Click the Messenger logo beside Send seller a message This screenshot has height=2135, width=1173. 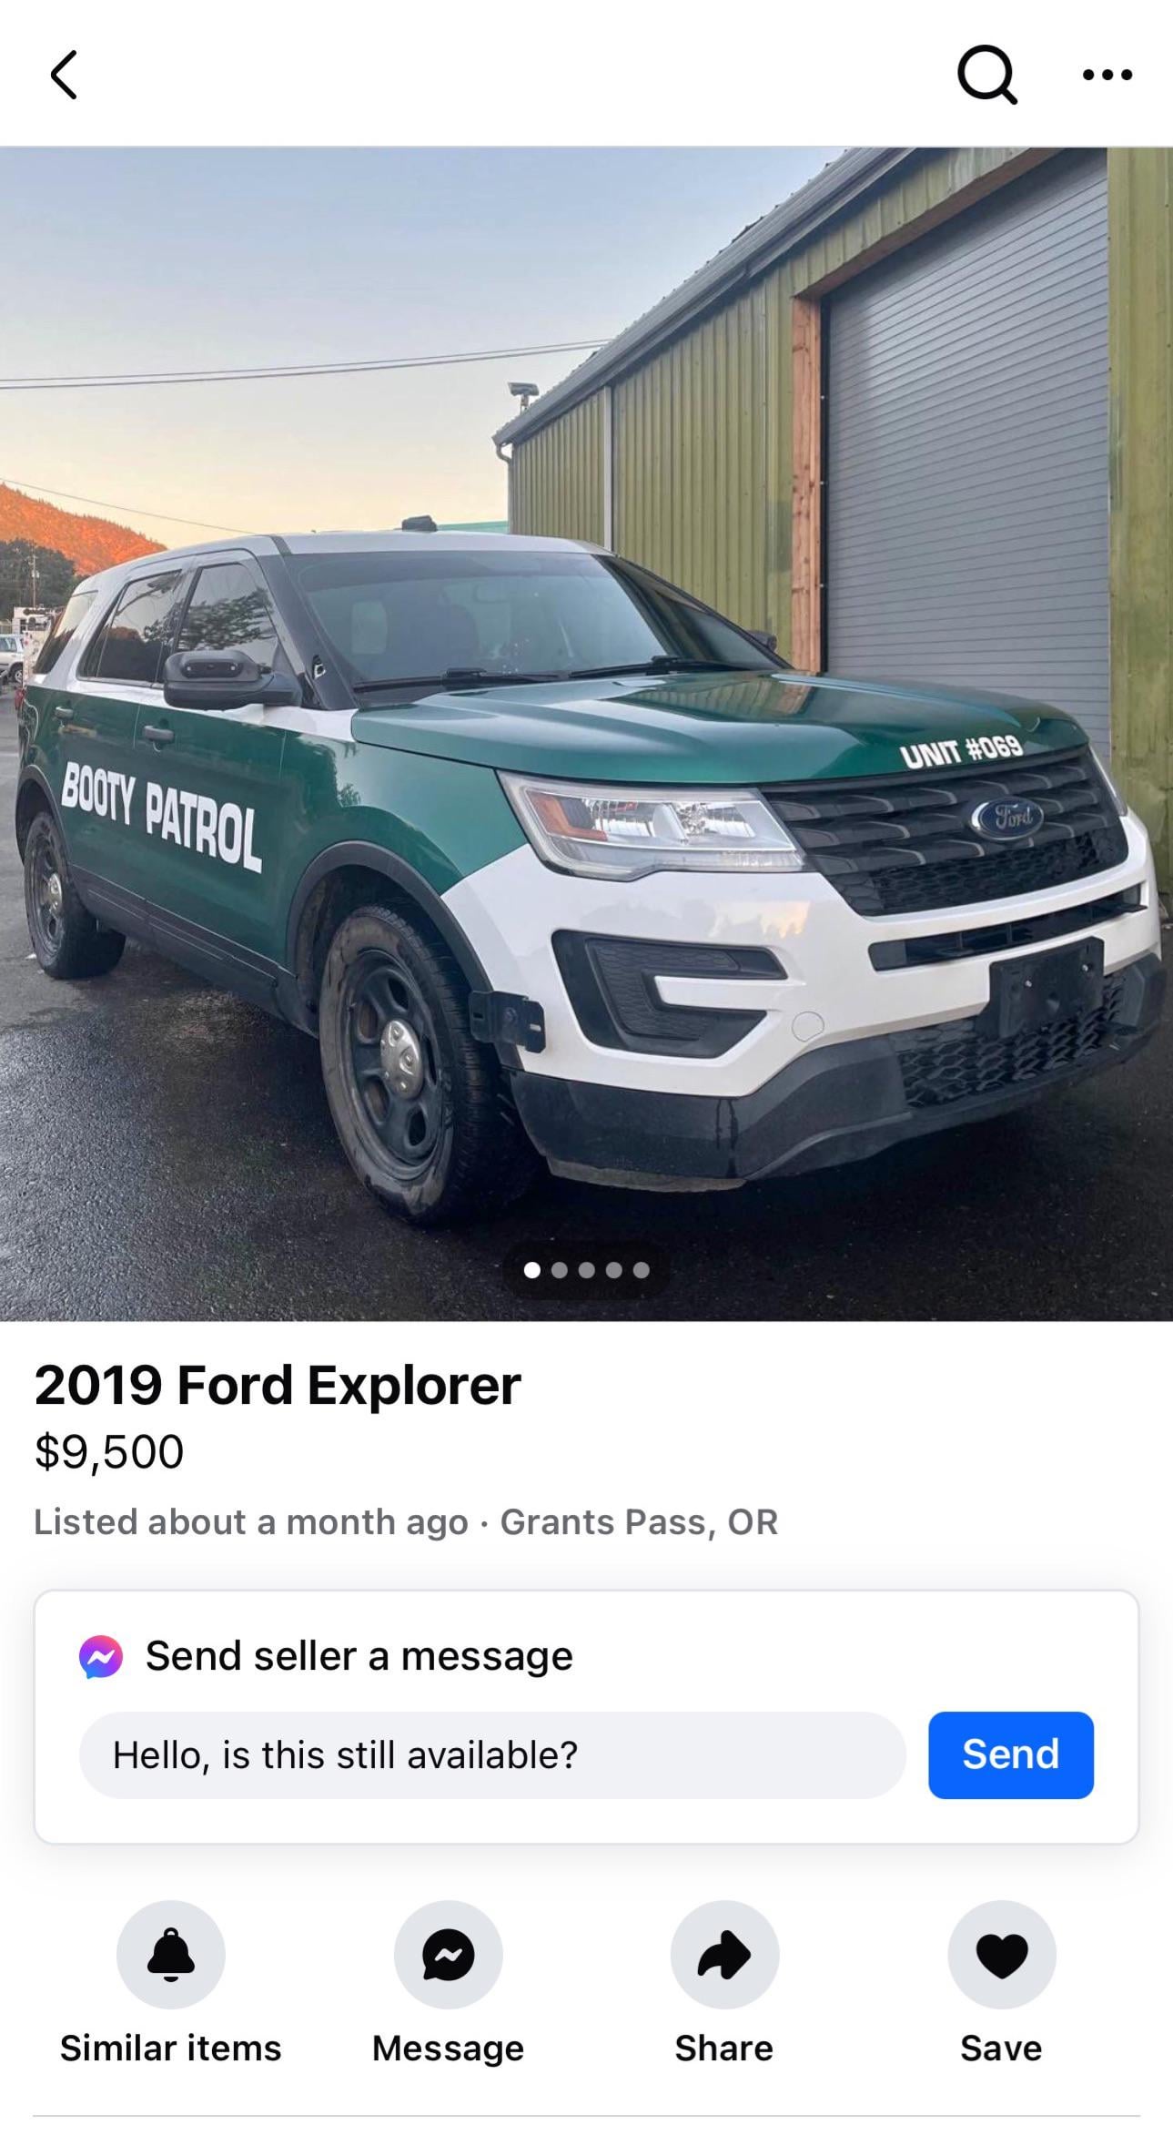(101, 1657)
